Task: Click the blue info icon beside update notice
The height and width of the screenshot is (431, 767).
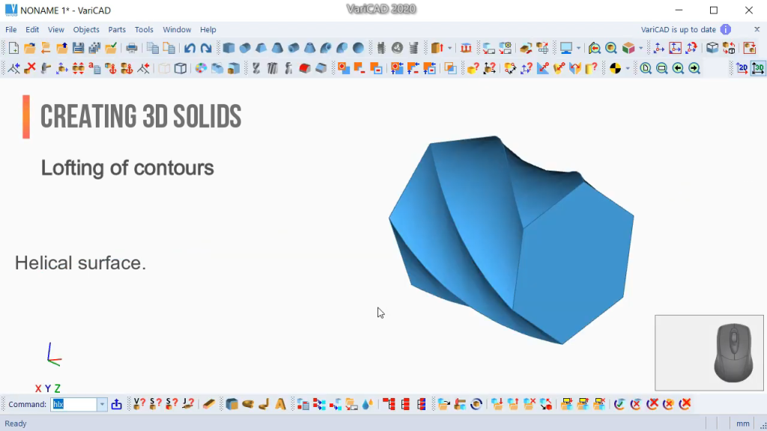Action: click(725, 29)
